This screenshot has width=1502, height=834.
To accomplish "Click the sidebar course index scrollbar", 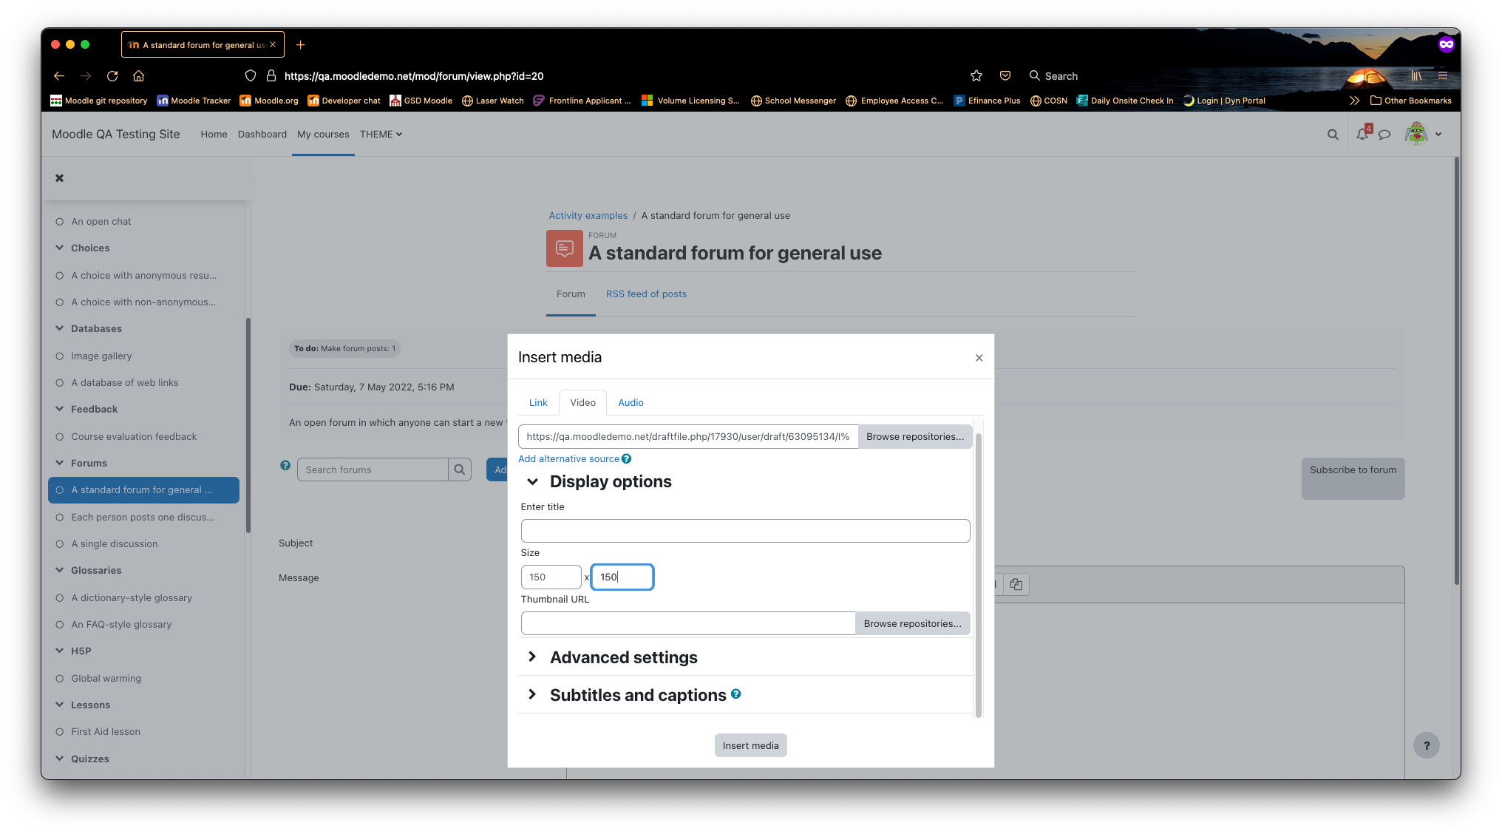I will tap(248, 425).
